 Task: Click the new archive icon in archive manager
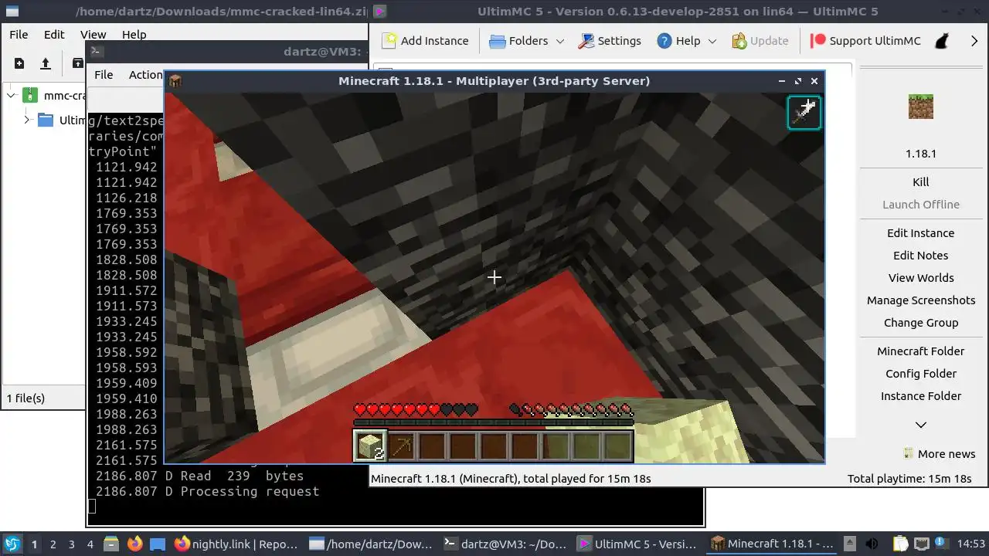tap(19, 63)
